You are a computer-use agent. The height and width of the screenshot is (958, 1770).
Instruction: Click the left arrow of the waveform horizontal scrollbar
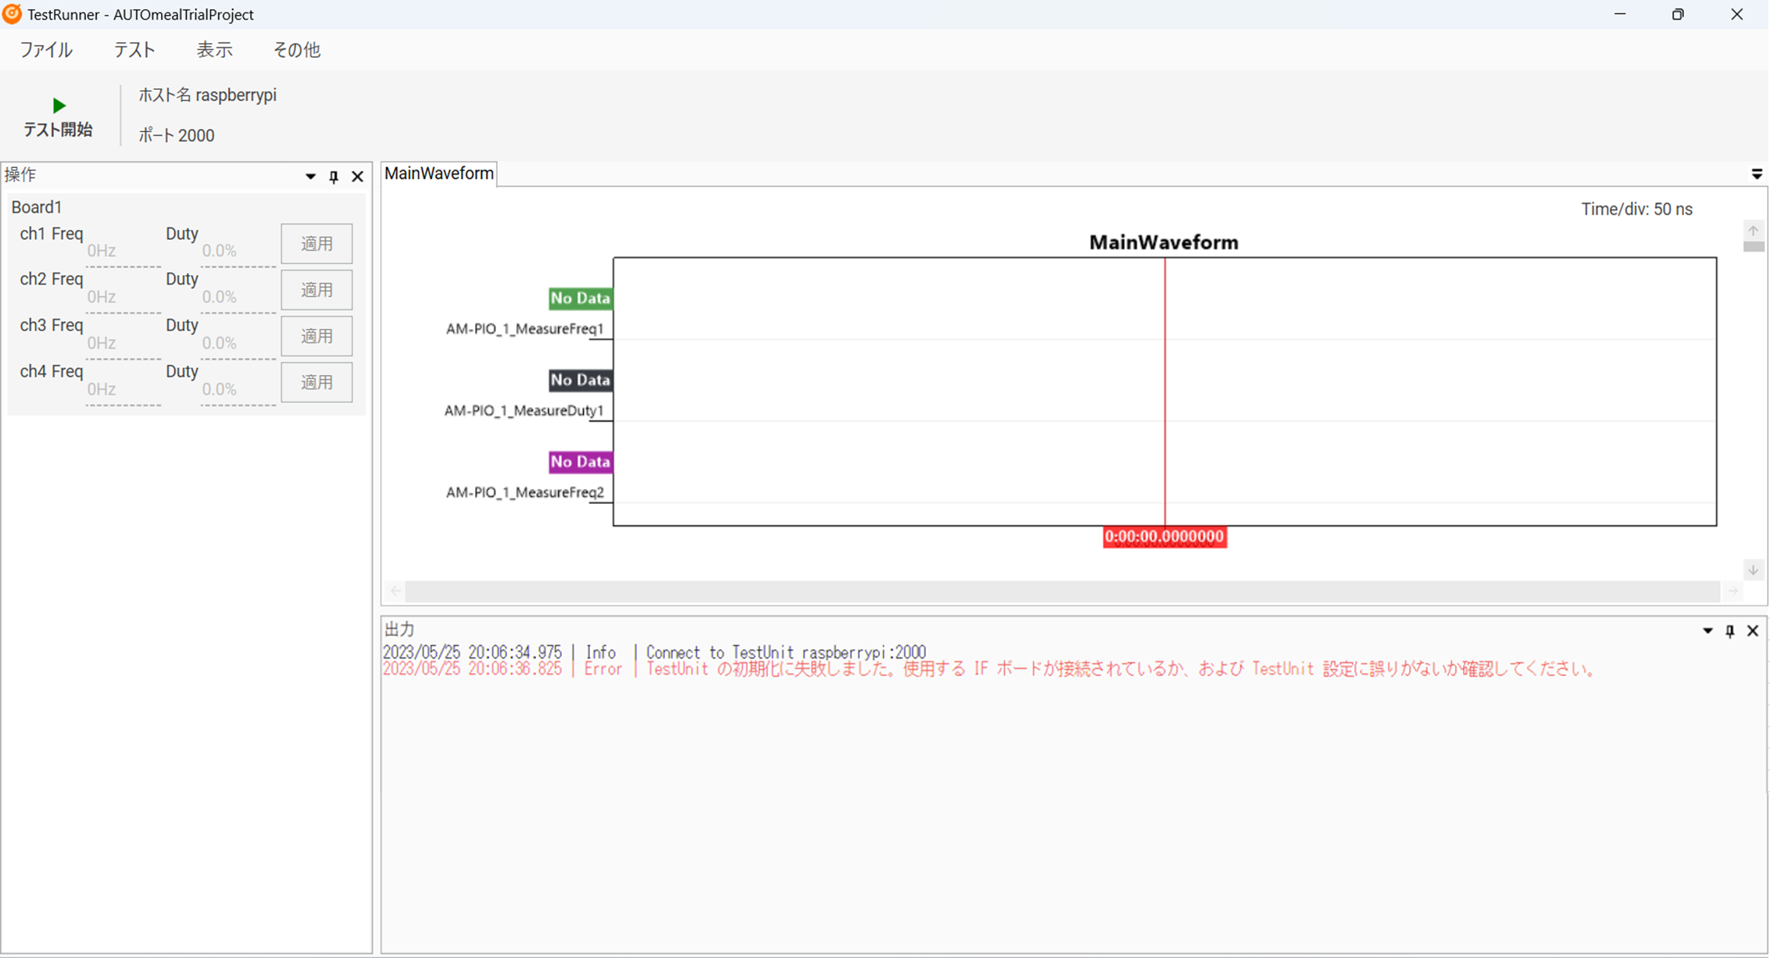(395, 592)
